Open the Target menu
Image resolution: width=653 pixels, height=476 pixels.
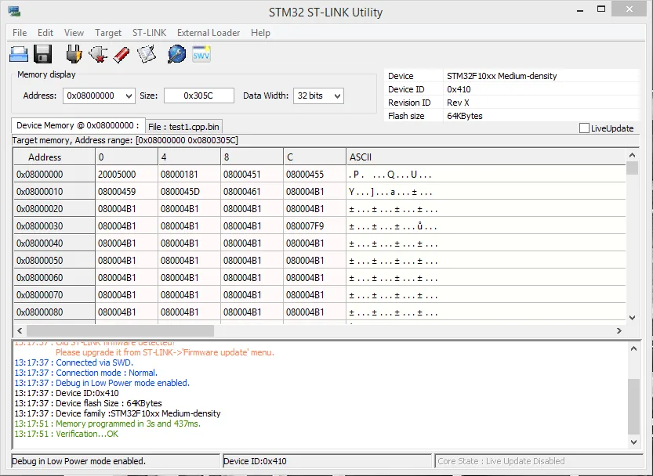tap(108, 33)
